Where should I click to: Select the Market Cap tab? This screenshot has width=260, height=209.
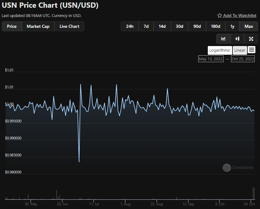(x=38, y=26)
